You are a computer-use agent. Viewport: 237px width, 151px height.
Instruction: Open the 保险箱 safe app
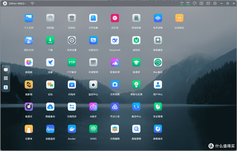point(50,18)
